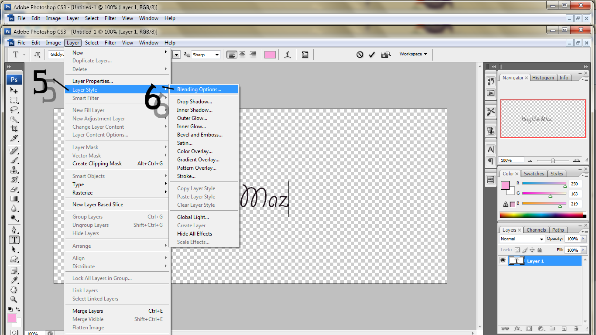Delete layer using trash icon
Image resolution: width=596 pixels, height=335 pixels.
(576, 328)
